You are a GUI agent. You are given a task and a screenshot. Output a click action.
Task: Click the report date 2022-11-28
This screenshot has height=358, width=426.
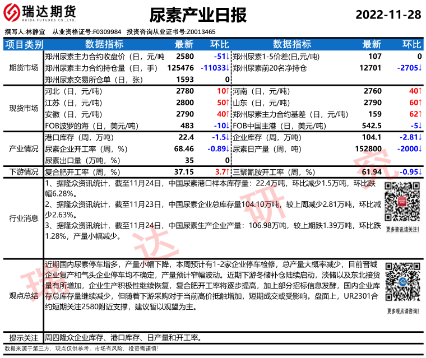pos(388,15)
